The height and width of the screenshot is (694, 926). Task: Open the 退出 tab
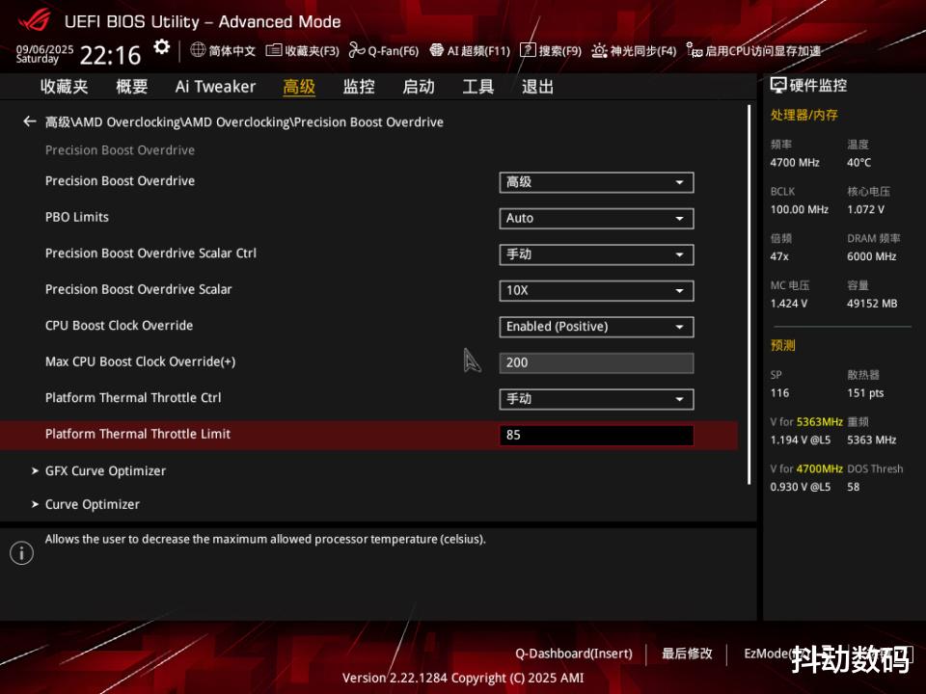tap(538, 87)
